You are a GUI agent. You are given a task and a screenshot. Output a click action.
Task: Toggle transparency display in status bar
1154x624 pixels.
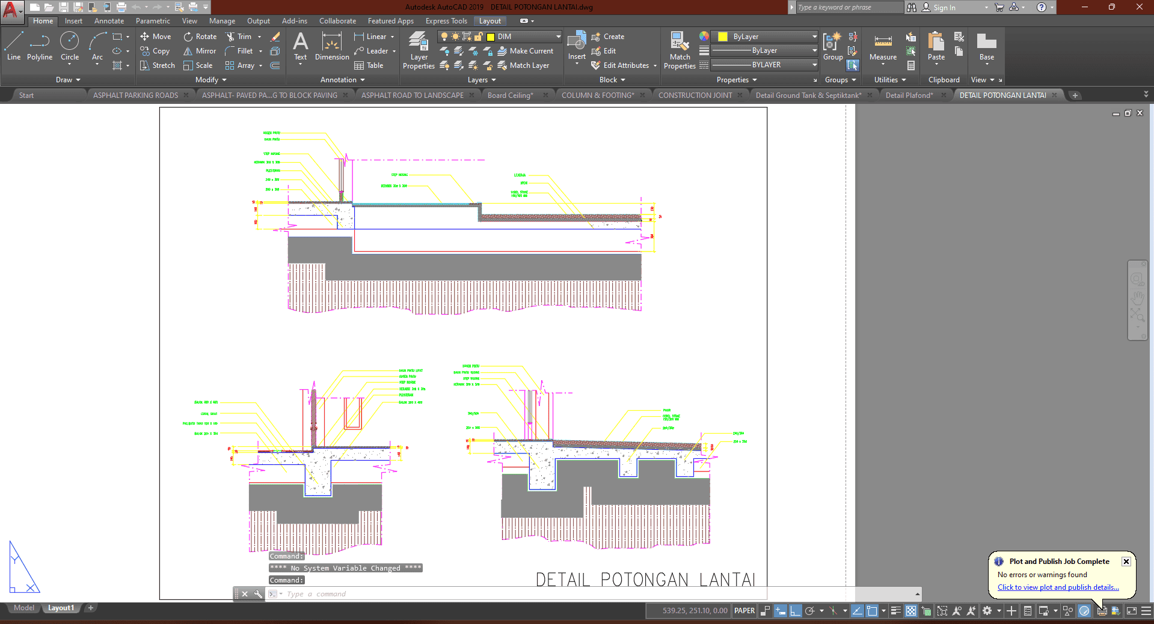(x=911, y=611)
